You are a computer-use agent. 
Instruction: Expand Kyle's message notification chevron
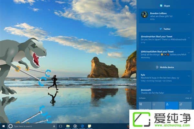tap(189, 76)
